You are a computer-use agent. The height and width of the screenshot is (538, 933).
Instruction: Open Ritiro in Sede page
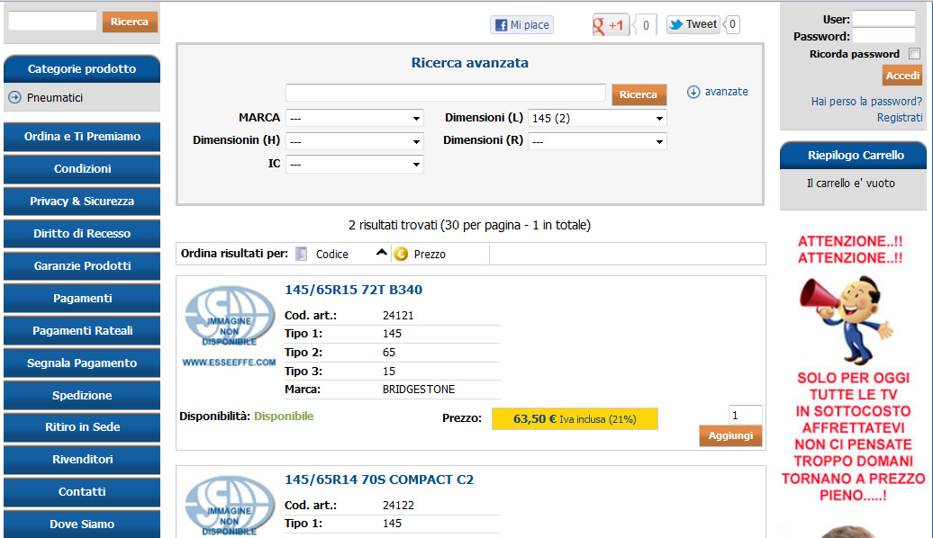pyautogui.click(x=82, y=426)
